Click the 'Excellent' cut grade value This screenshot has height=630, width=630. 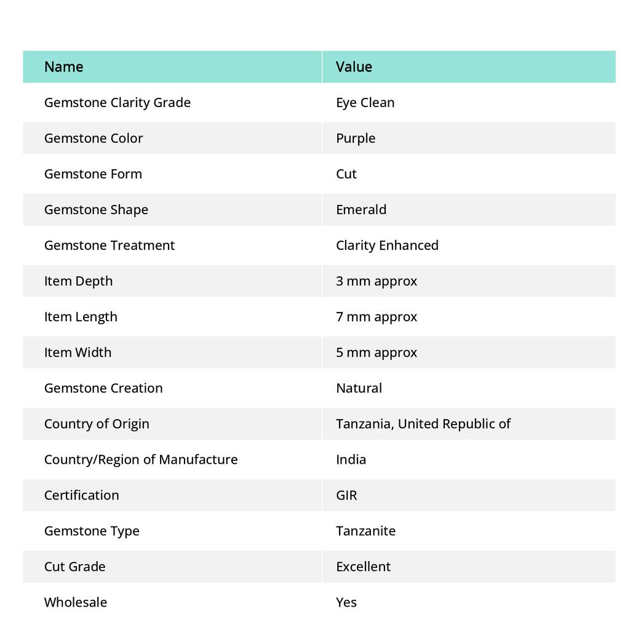(x=363, y=566)
